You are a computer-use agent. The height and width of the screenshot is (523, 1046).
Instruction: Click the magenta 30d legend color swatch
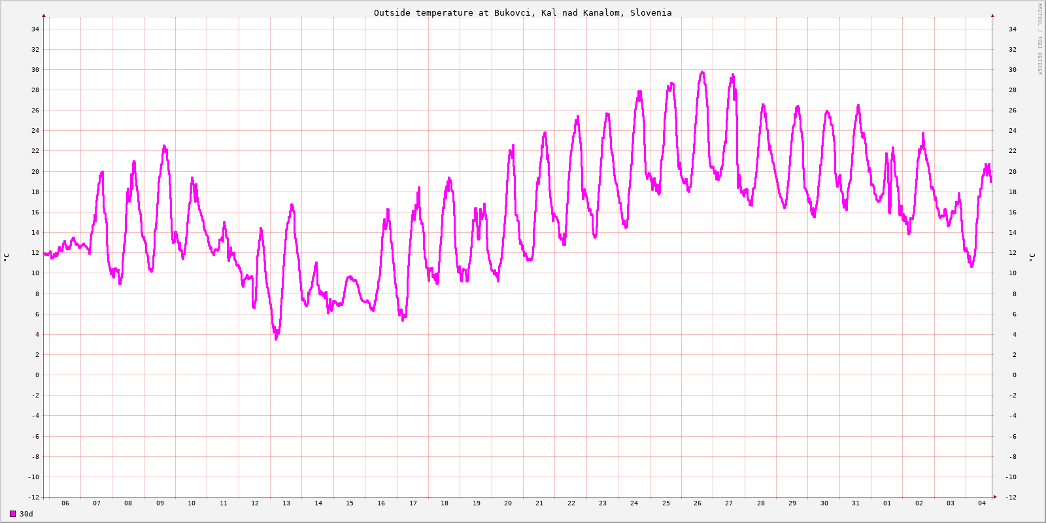(12, 514)
